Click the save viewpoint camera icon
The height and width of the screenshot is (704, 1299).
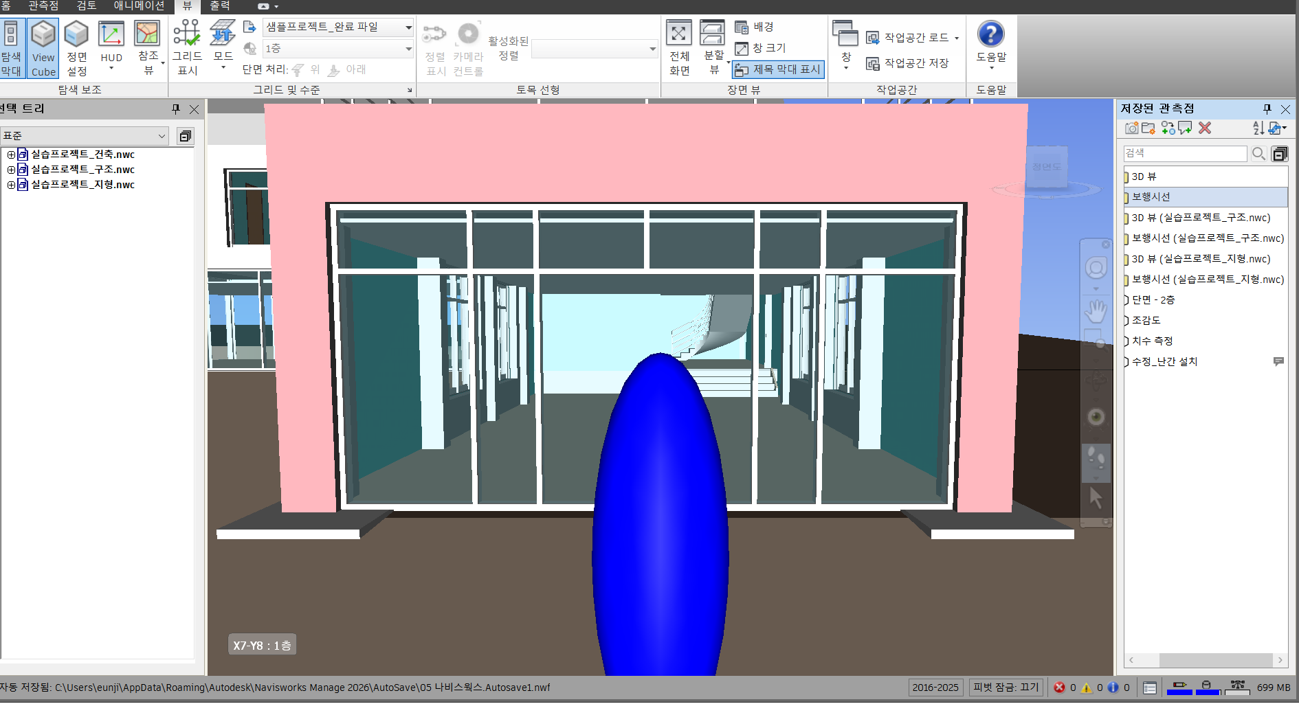click(1131, 128)
